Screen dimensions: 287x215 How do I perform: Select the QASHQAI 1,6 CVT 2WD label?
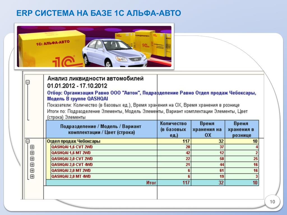(x=72, y=147)
